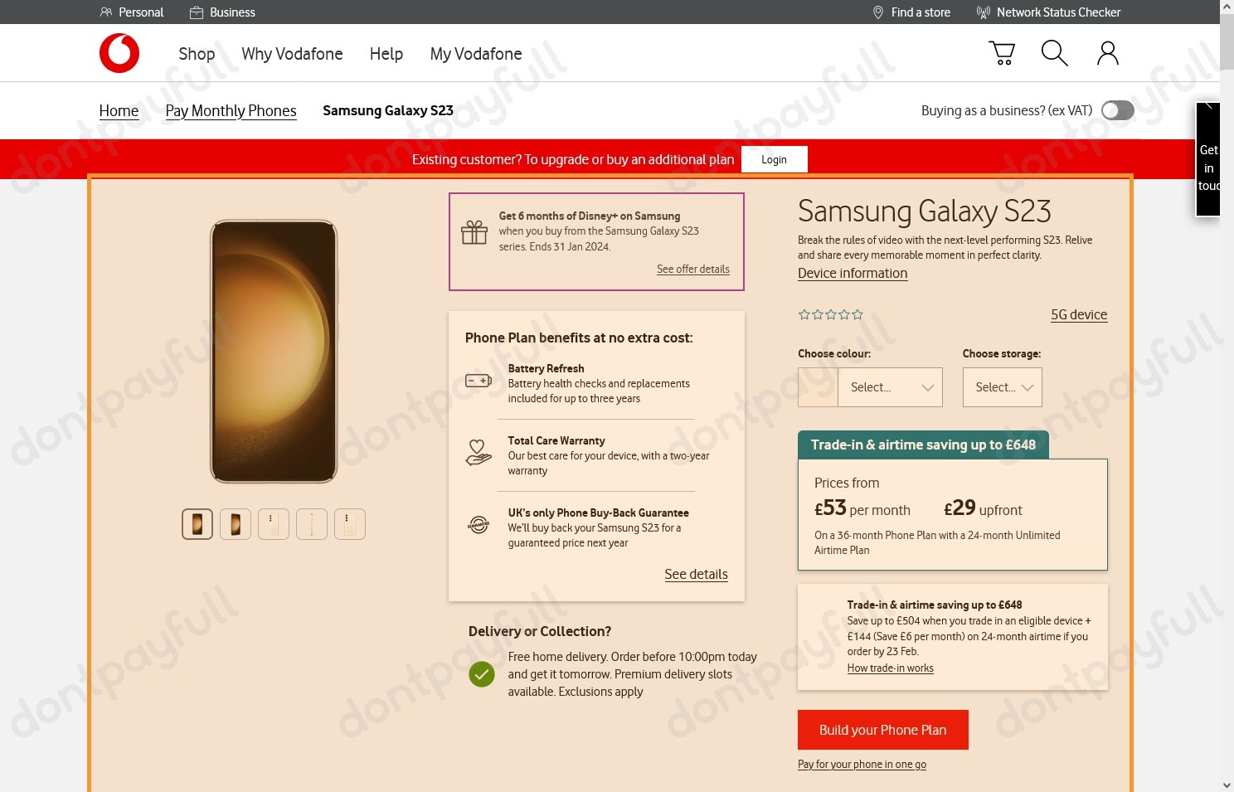Click the selected colour swatch preview
The width and height of the screenshot is (1234, 792).
click(x=819, y=387)
